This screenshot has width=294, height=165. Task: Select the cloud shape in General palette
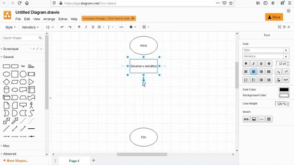[x=15, y=90]
